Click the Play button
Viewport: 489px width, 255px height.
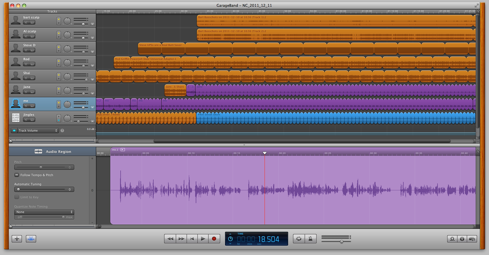tap(203, 239)
